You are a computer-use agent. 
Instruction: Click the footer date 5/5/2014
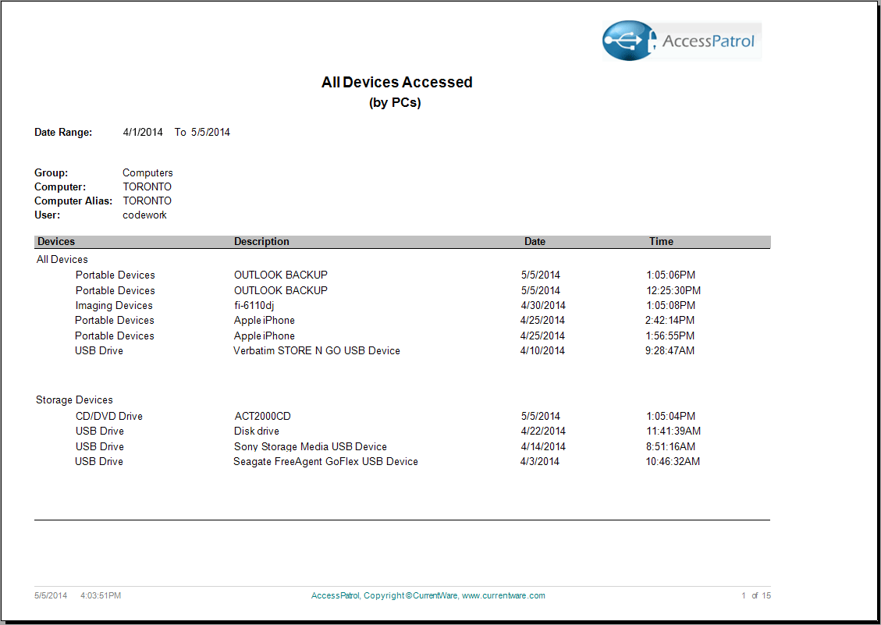(x=51, y=595)
